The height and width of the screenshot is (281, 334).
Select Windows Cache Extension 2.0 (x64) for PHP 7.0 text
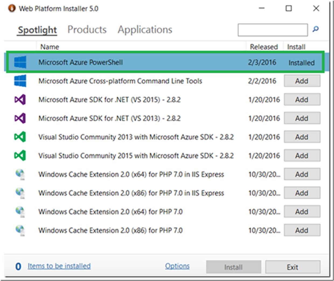pos(110,212)
